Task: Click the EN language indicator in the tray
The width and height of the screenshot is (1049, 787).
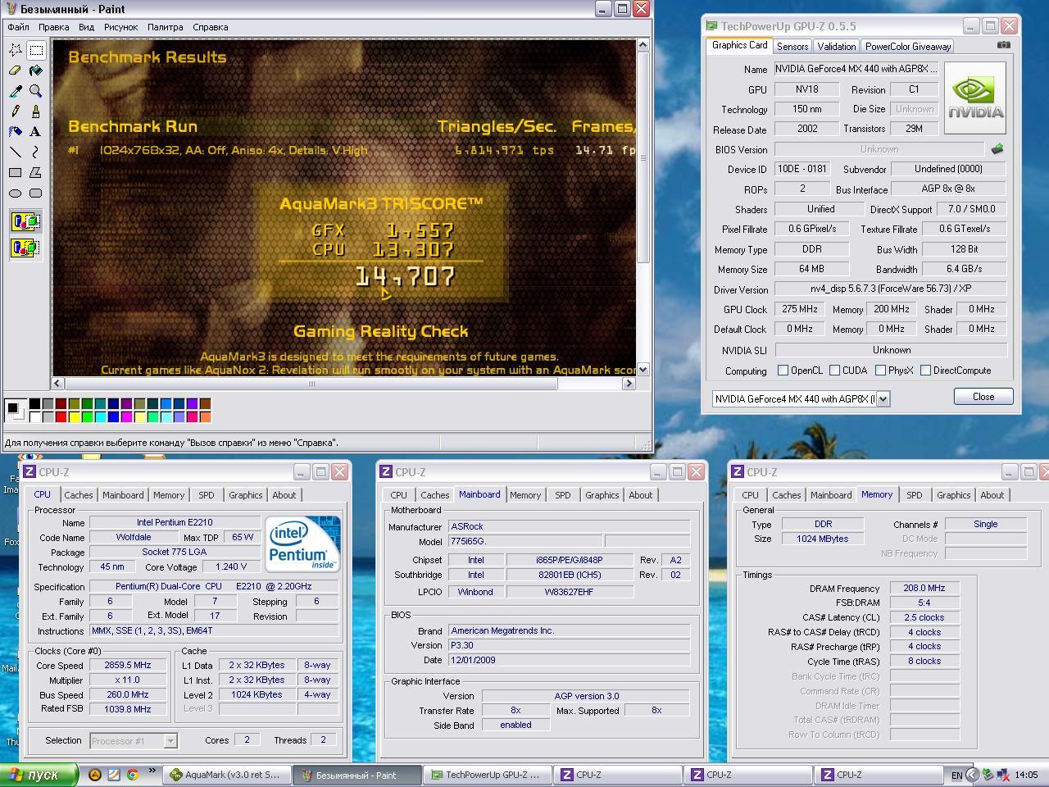Action: point(956,775)
